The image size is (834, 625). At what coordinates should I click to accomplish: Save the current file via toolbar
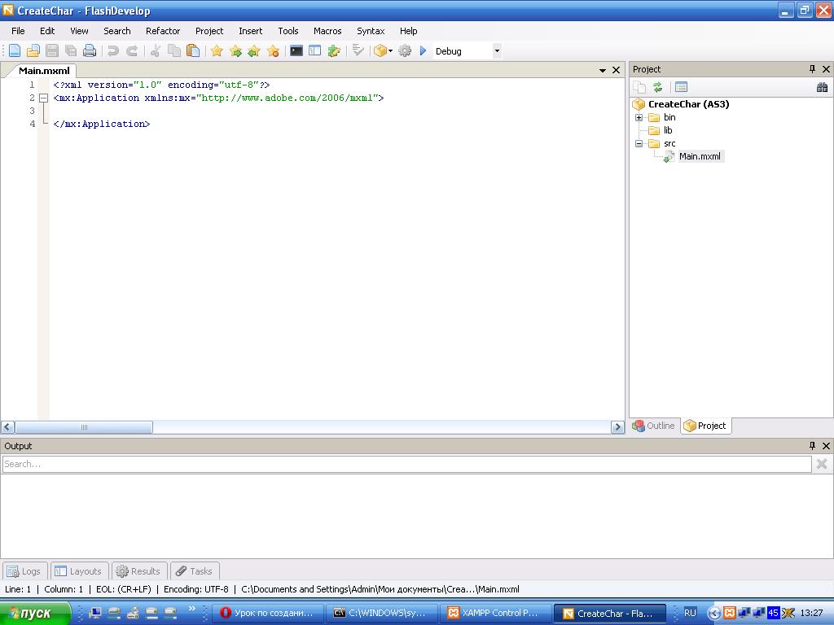pos(51,51)
